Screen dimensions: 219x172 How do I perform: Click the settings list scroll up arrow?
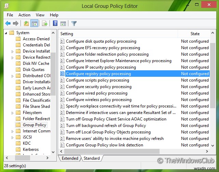coord(213,33)
